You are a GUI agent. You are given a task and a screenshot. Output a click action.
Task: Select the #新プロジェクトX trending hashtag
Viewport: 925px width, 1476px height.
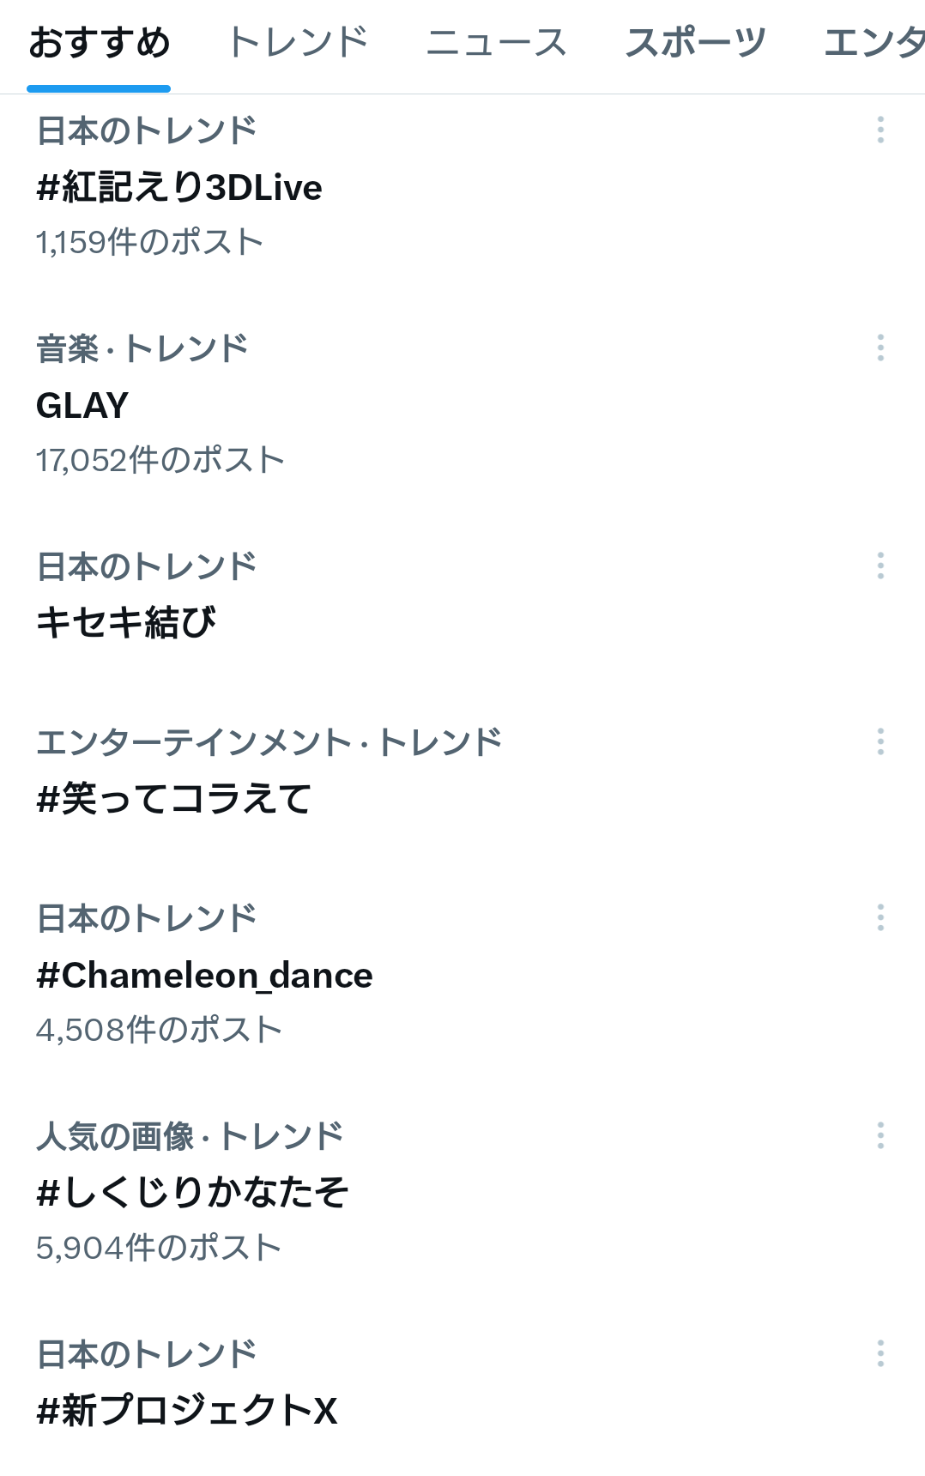tap(187, 1411)
